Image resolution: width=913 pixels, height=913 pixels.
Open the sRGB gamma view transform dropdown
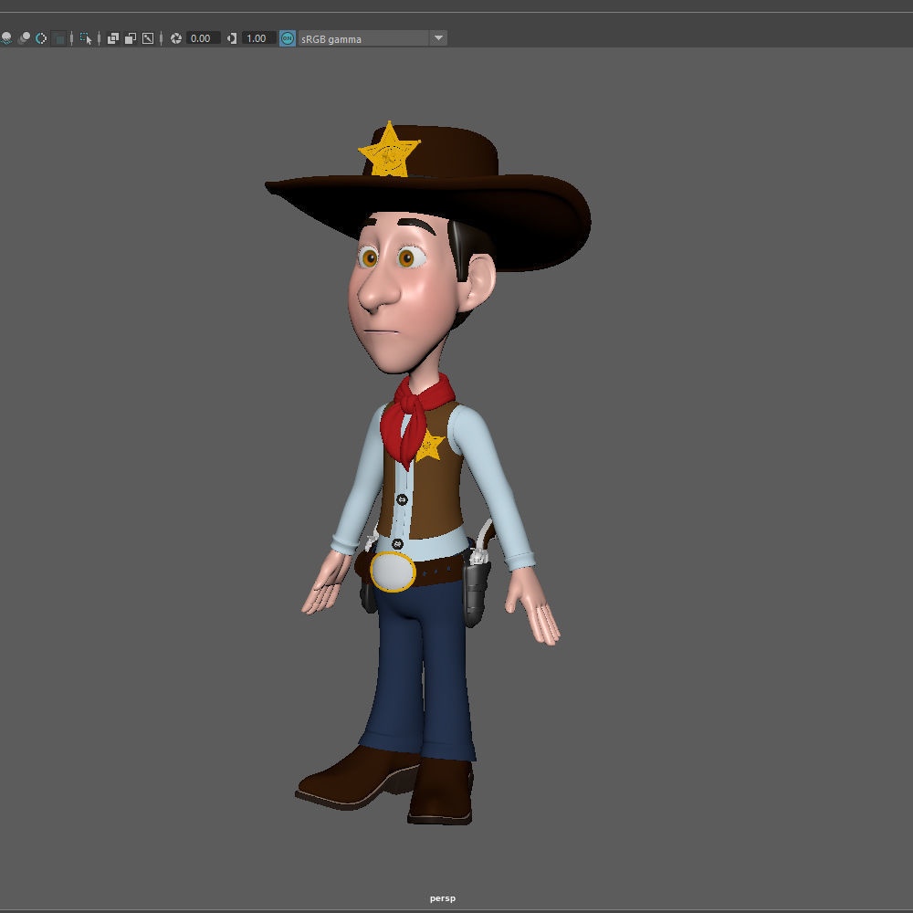coord(373,38)
